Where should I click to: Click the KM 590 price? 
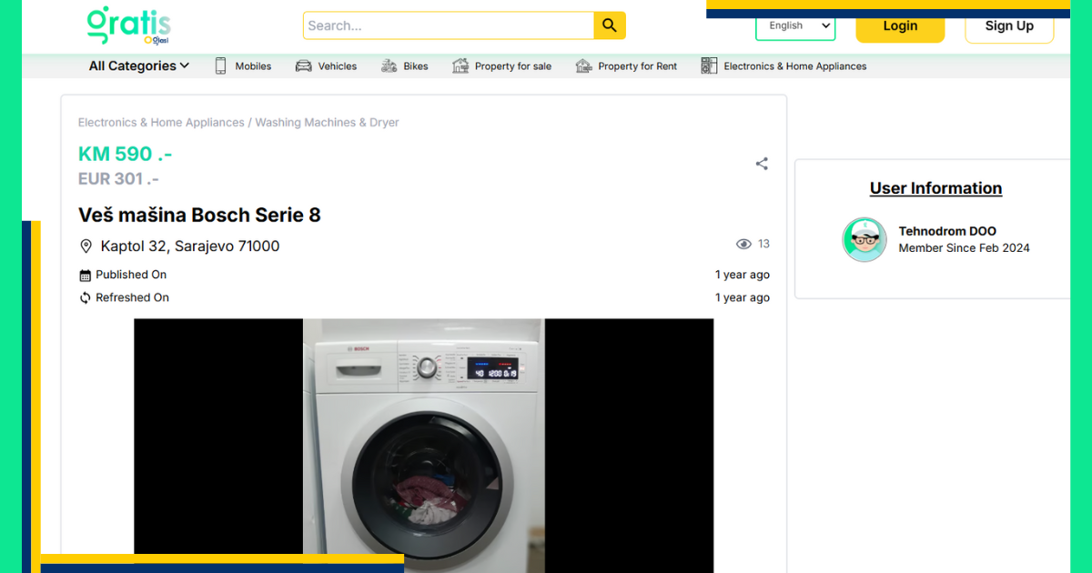click(x=125, y=154)
